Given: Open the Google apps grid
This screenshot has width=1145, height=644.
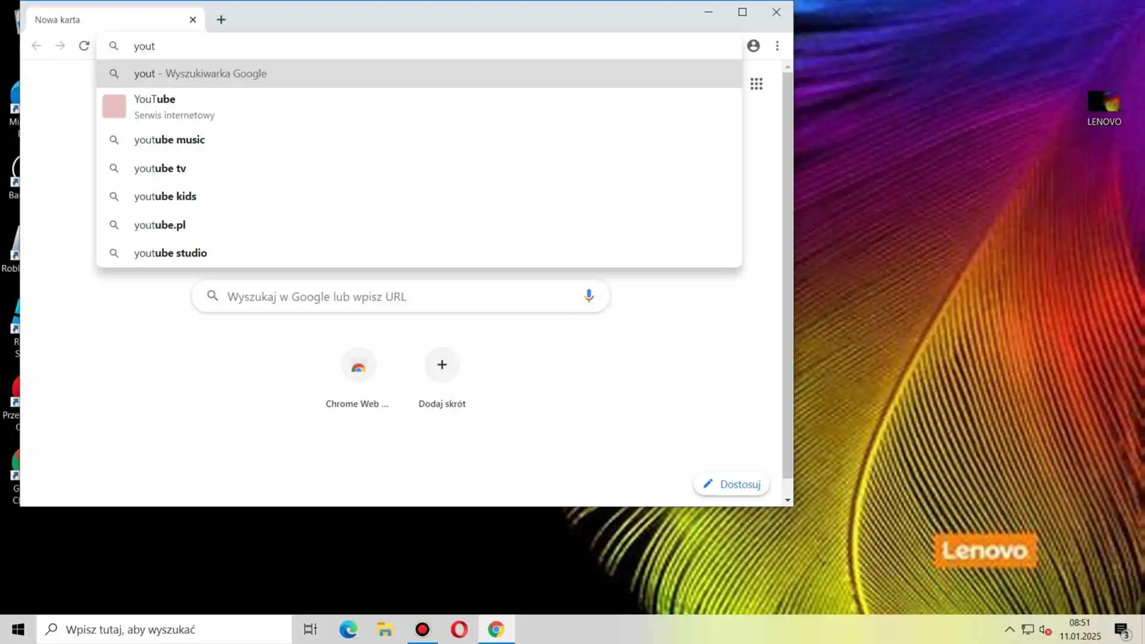Looking at the screenshot, I should click(756, 84).
